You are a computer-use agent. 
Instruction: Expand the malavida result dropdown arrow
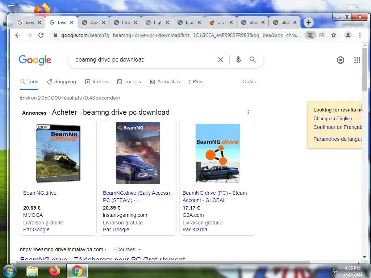pyautogui.click(x=139, y=250)
